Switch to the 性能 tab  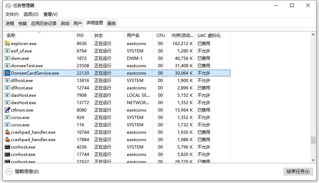[23, 24]
